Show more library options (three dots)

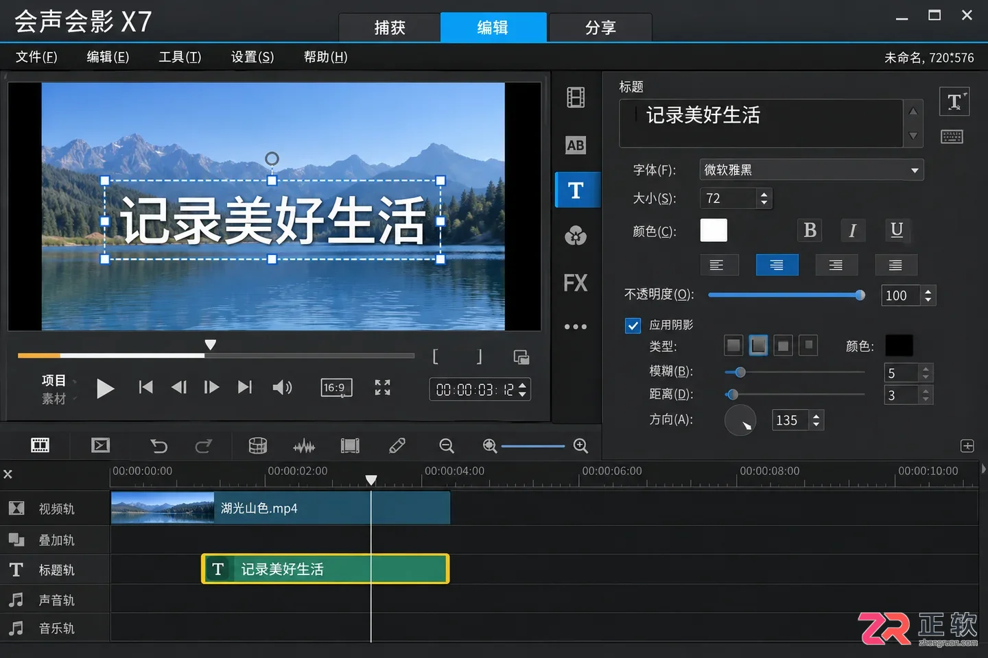(x=576, y=327)
